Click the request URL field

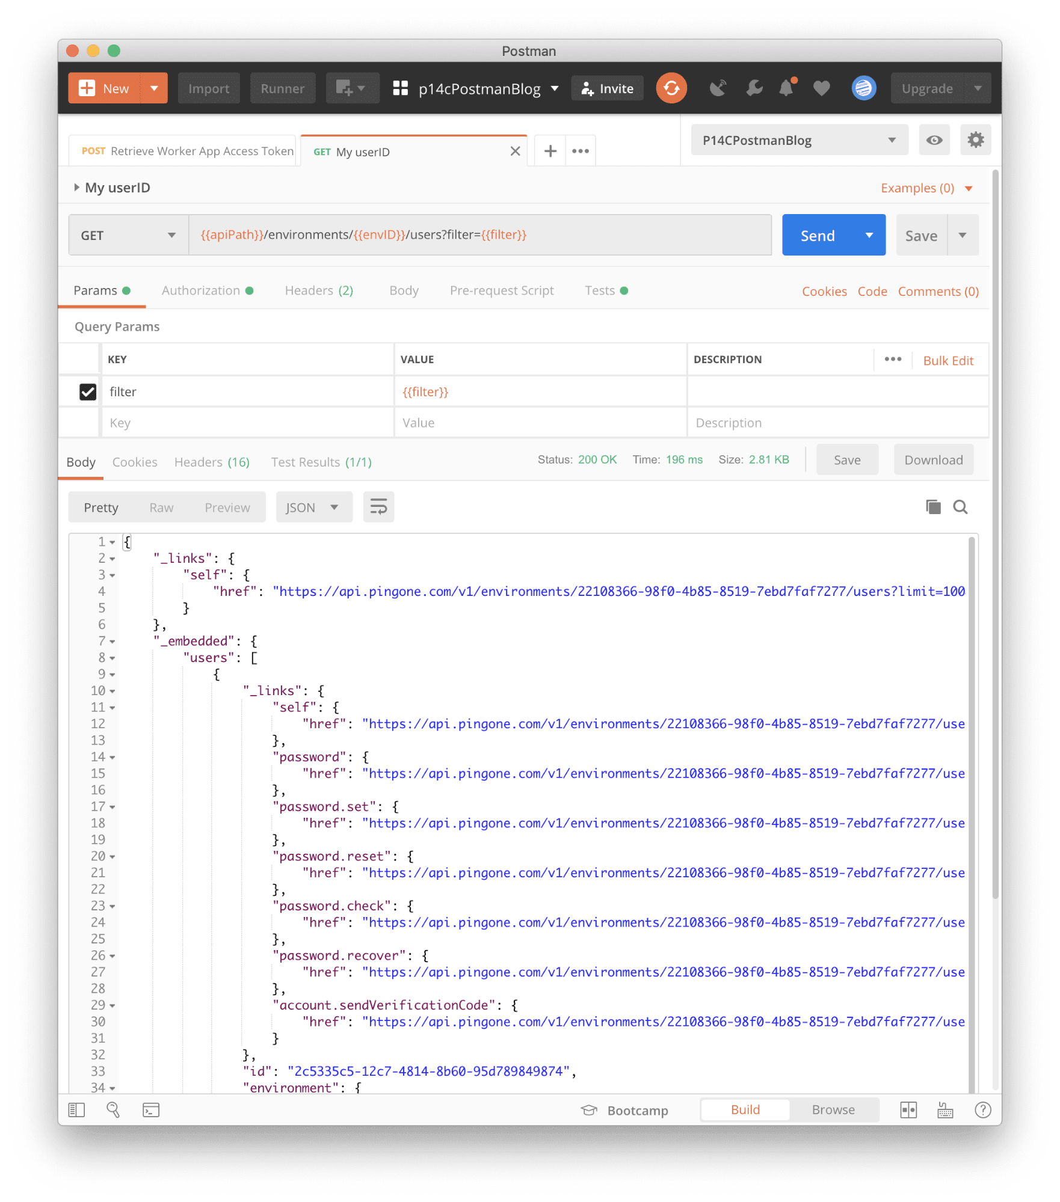pyautogui.click(x=479, y=235)
